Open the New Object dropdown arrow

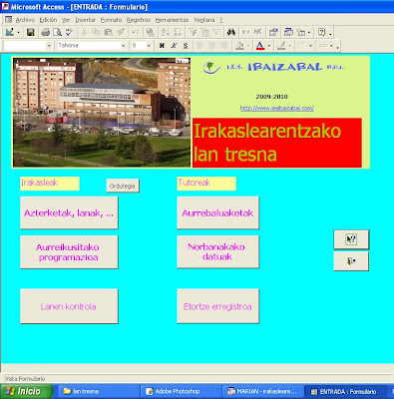pyautogui.click(x=309, y=32)
